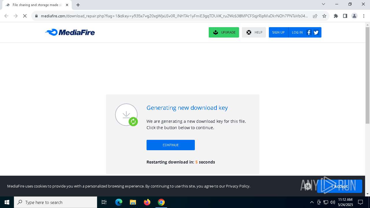The image size is (370, 208).
Task: Click Log In
Action: [x=297, y=32]
